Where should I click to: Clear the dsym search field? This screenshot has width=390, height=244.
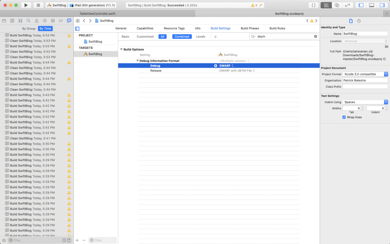(315, 37)
